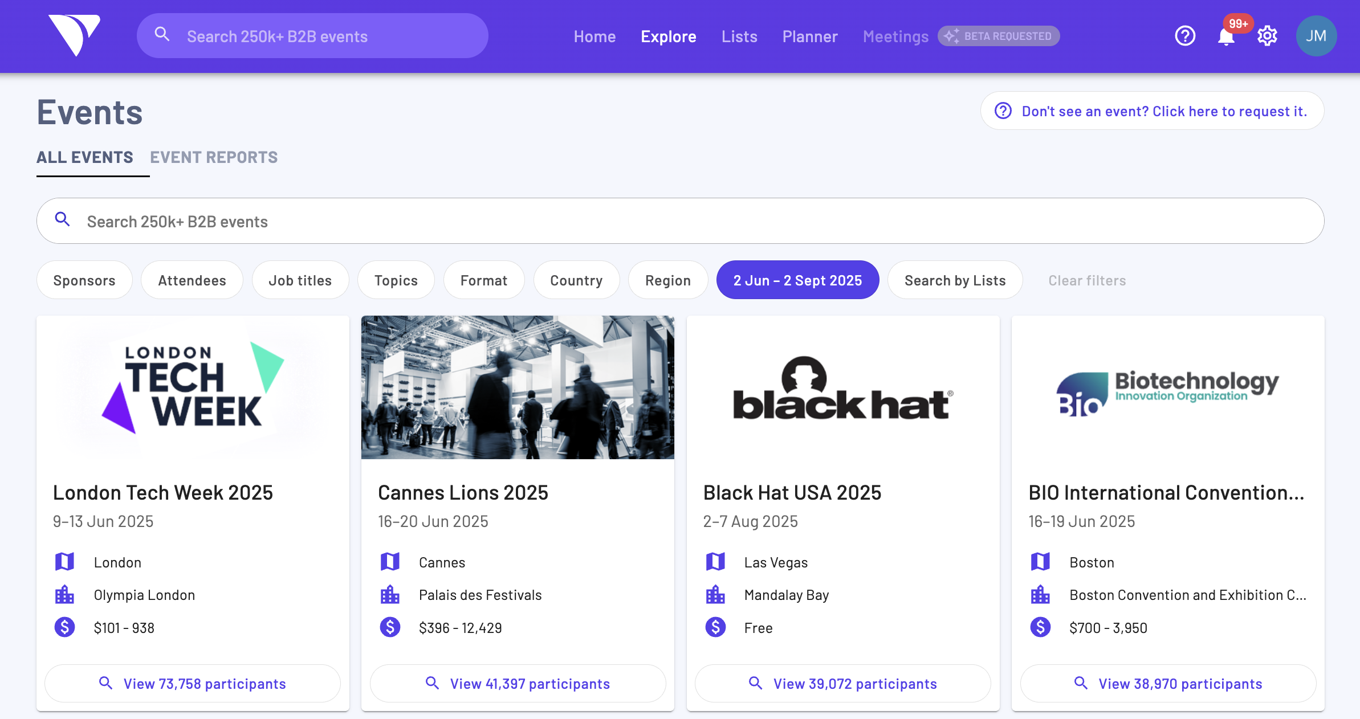Open the London Tech Week 2025 title
Viewport: 1360px width, 719px height.
[163, 492]
